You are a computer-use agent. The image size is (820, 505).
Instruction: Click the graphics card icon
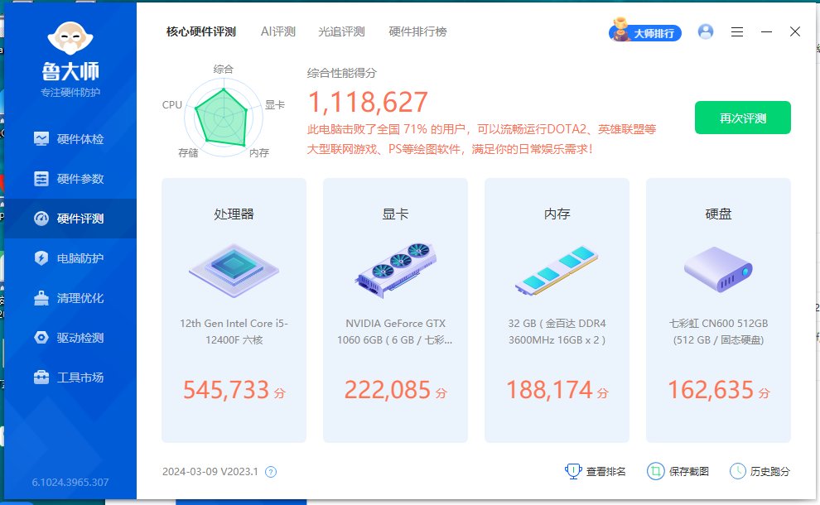(396, 270)
